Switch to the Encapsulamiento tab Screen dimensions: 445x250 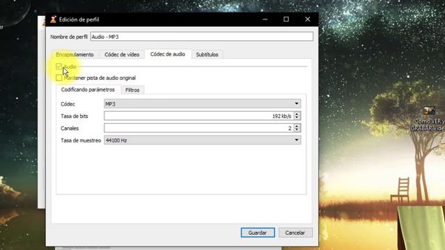[74, 54]
